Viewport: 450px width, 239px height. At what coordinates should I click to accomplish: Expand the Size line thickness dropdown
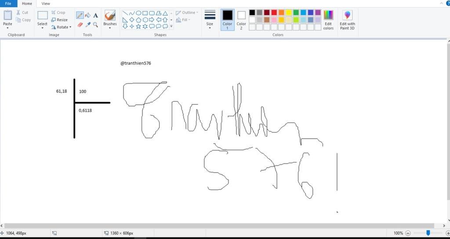(x=210, y=28)
